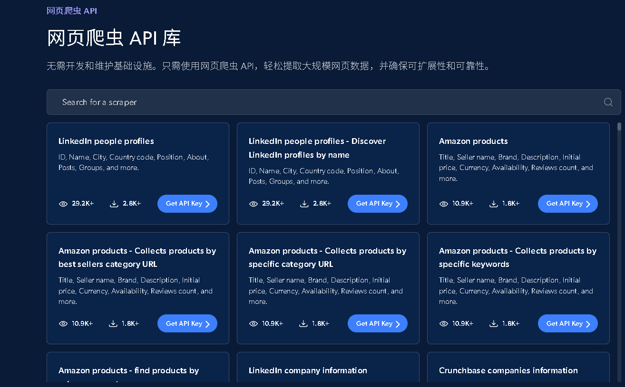This screenshot has height=387, width=625.
Task: Open Discover LinkedIn profiles by name title
Action: pos(317,148)
